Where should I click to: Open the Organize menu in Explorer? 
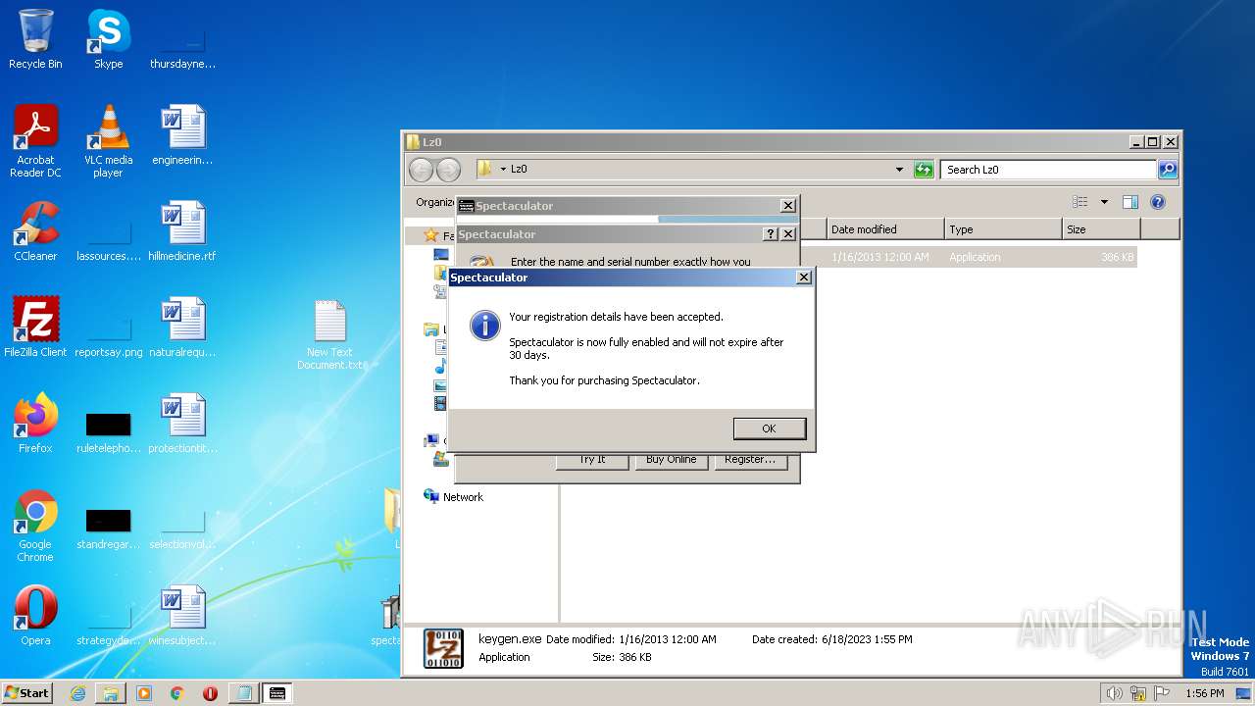[434, 202]
